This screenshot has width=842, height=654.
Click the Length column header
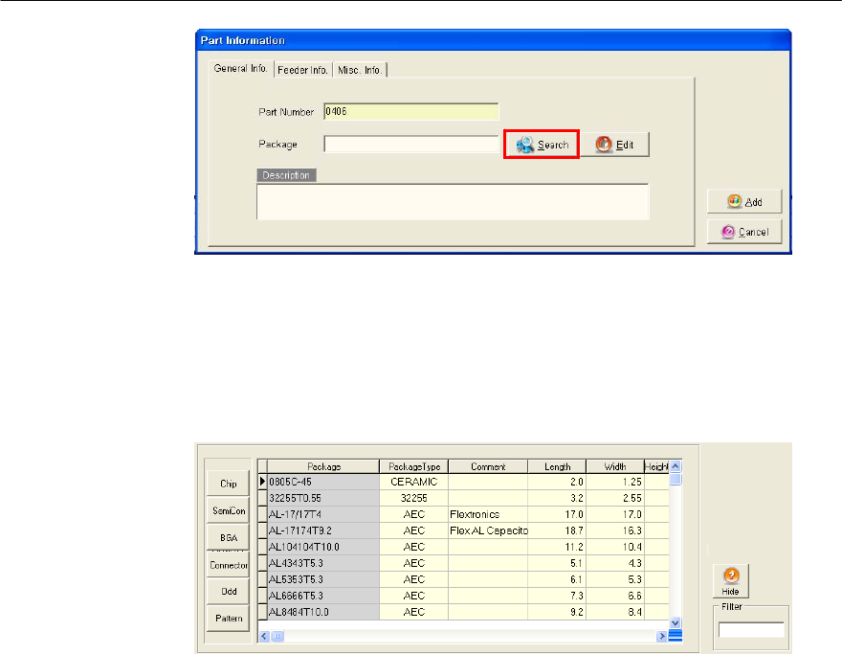pos(558,466)
